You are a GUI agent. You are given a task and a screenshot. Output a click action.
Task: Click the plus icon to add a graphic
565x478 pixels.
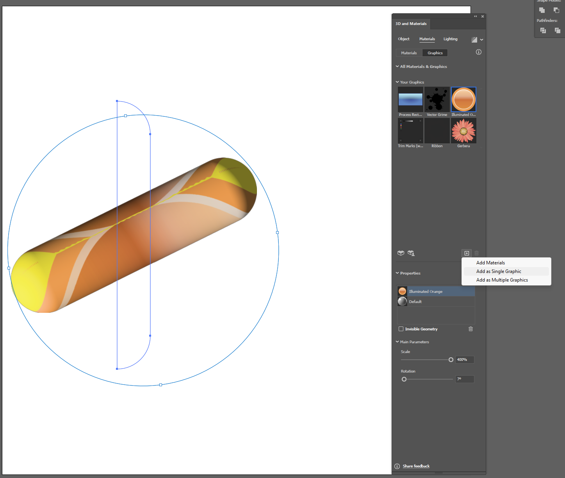(466, 253)
